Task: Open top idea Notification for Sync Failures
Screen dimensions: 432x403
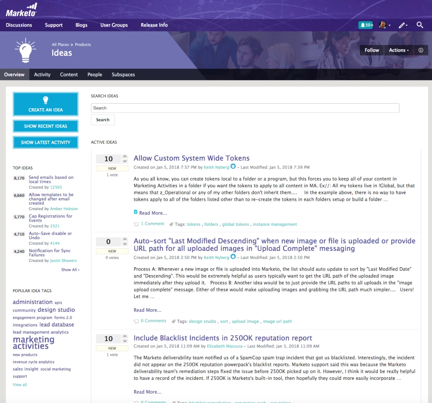Action: coord(50,253)
